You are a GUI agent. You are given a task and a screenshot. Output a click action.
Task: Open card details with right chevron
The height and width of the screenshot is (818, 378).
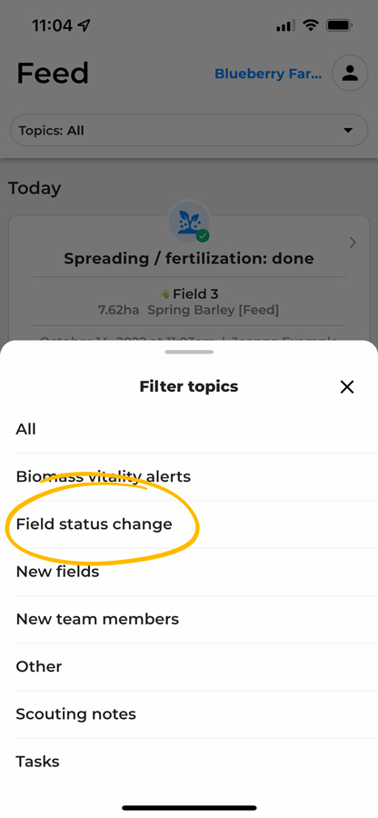tap(353, 243)
